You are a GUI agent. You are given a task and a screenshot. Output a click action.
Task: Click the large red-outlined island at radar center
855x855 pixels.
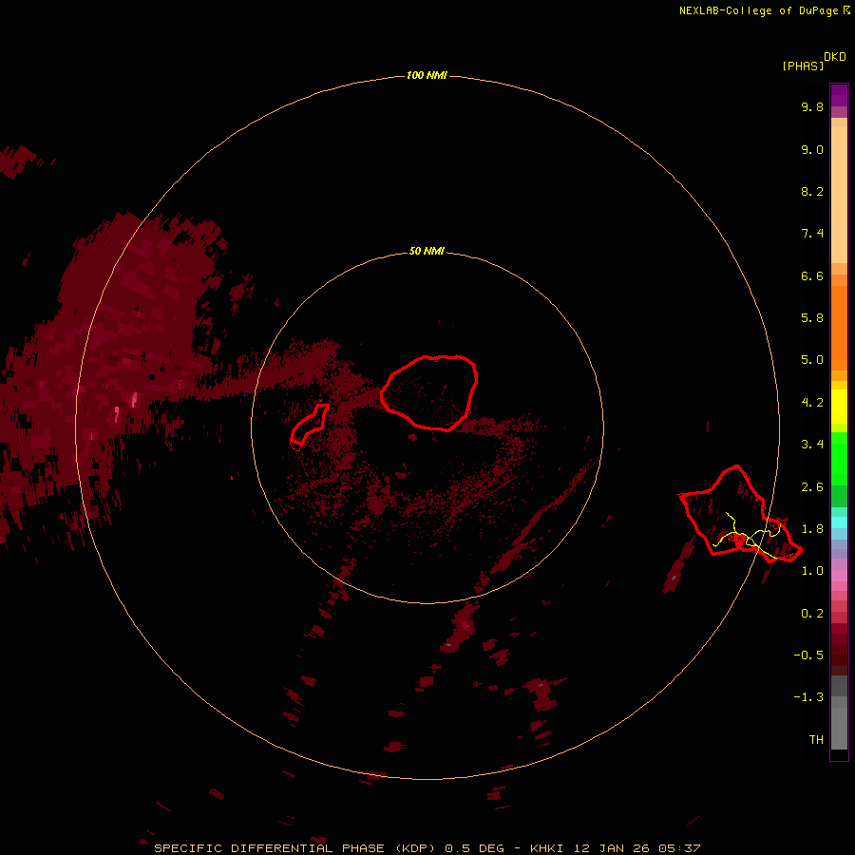(x=428, y=392)
